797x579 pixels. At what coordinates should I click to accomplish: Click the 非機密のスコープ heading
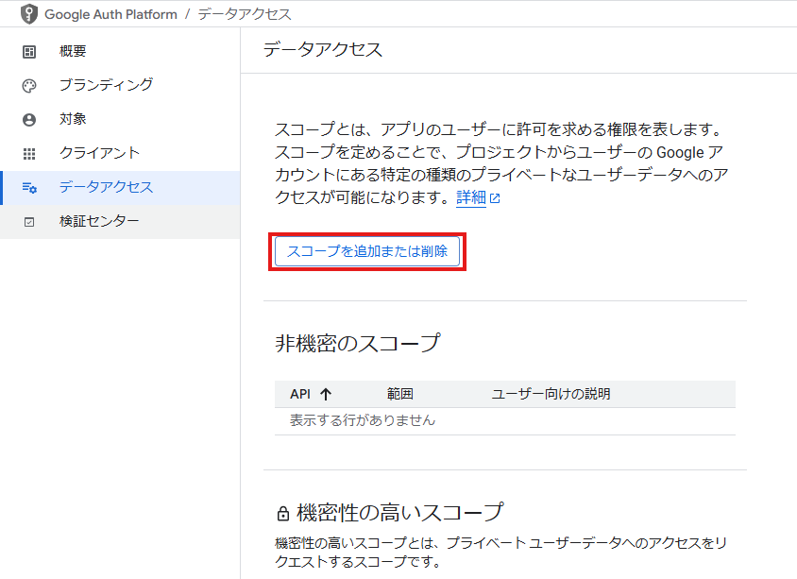coord(357,344)
